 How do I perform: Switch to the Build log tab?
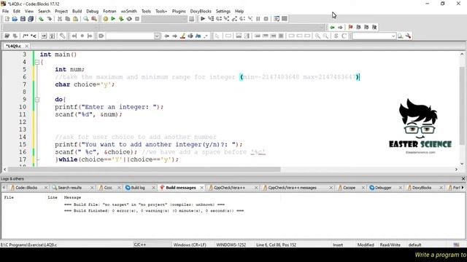click(138, 188)
